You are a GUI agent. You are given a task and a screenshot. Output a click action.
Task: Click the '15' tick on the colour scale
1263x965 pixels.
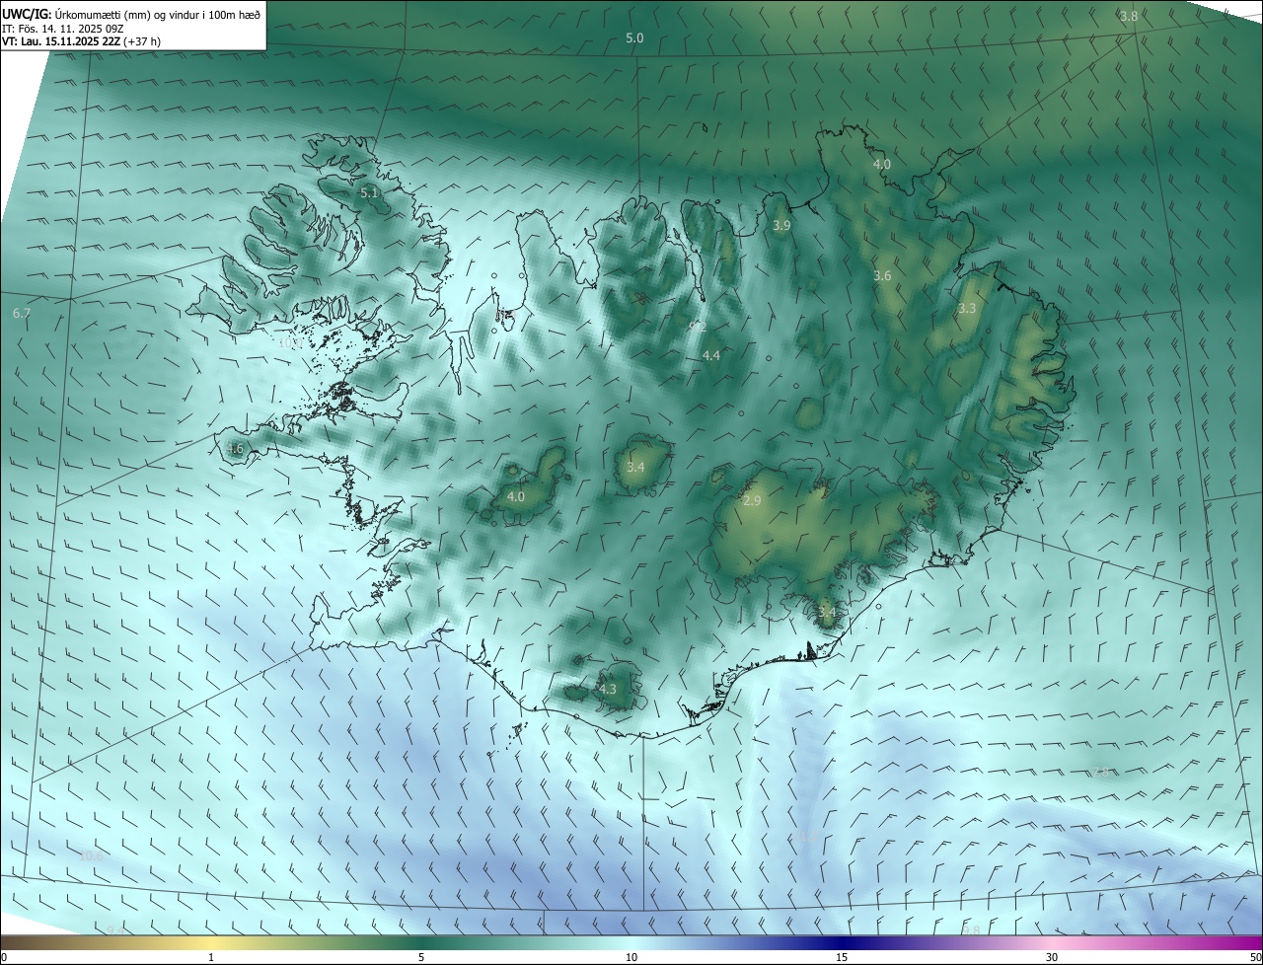click(842, 957)
